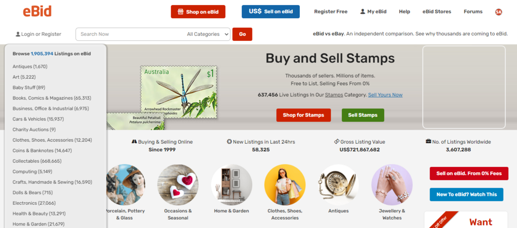Follow the Sell Yours Now link

click(385, 95)
